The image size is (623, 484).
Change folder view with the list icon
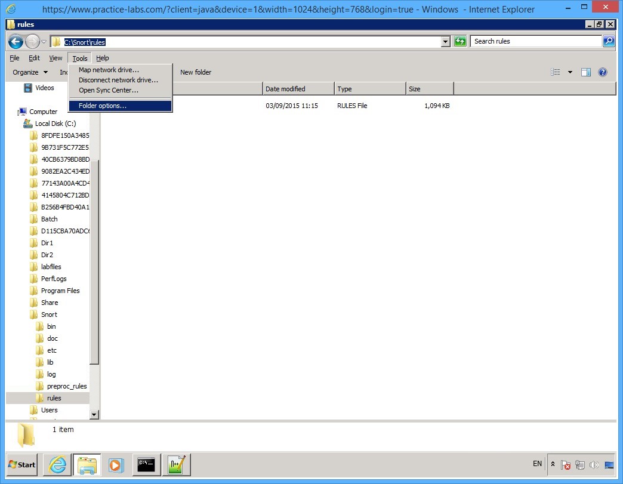point(554,72)
